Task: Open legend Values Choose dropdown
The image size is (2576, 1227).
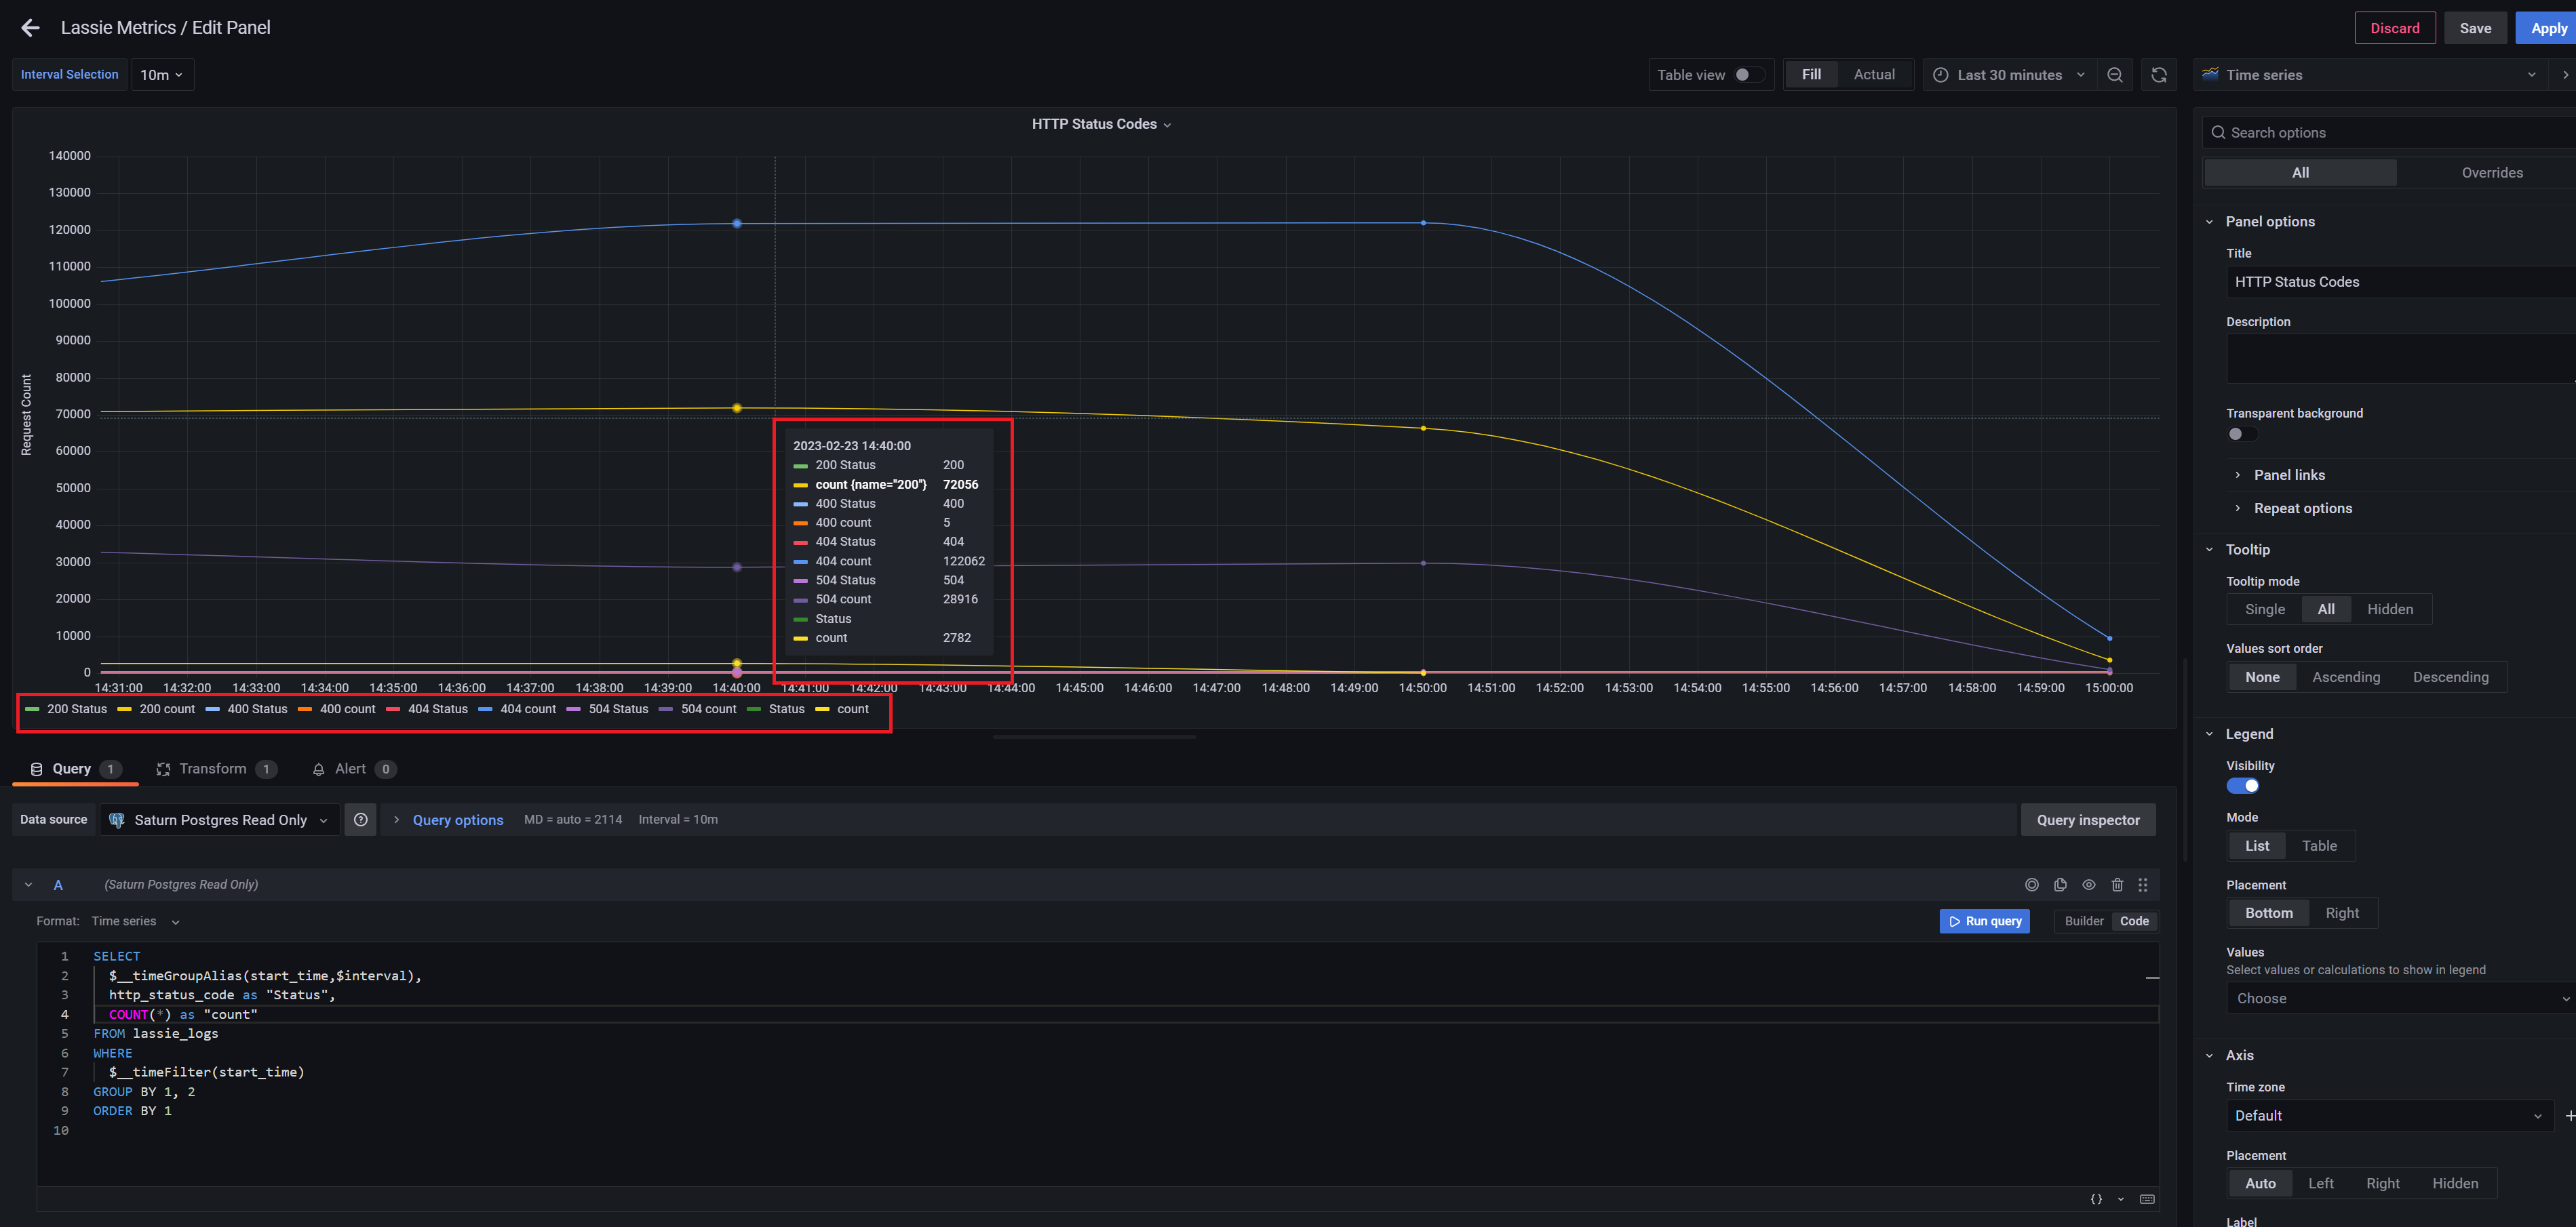Action: [2400, 998]
